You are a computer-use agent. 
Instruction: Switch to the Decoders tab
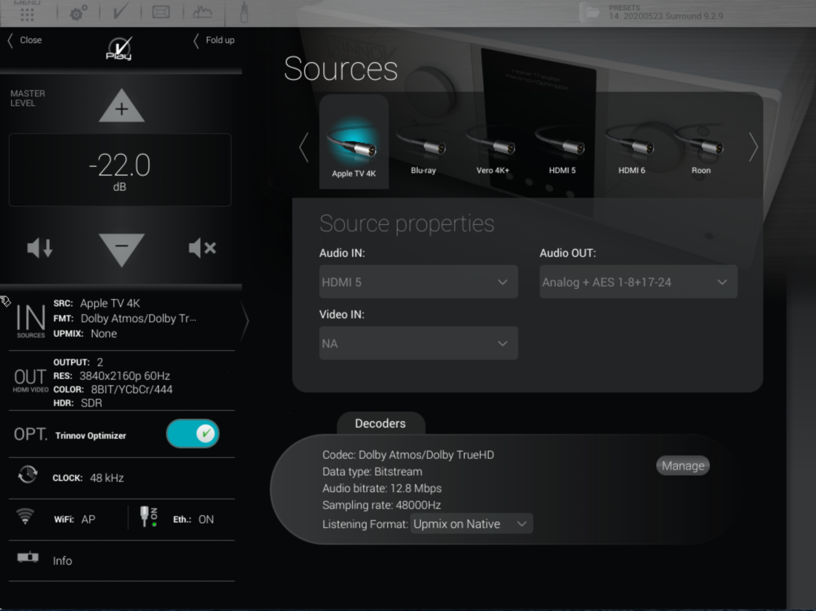381,424
